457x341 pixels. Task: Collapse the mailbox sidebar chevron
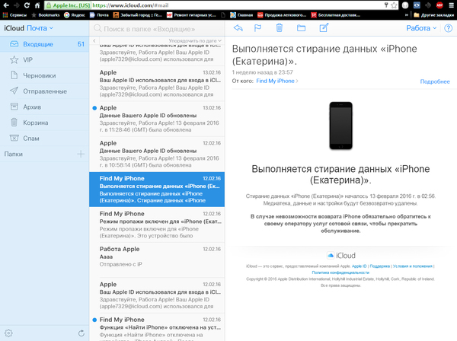point(95,28)
